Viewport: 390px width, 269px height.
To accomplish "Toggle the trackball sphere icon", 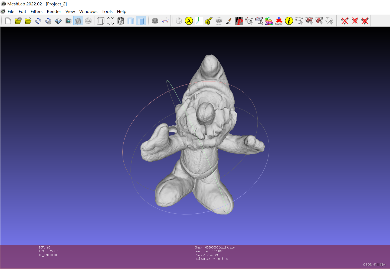I will pos(179,21).
